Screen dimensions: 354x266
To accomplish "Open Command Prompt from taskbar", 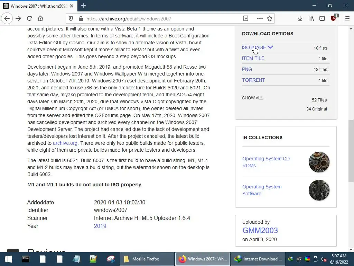I will tap(26, 259).
